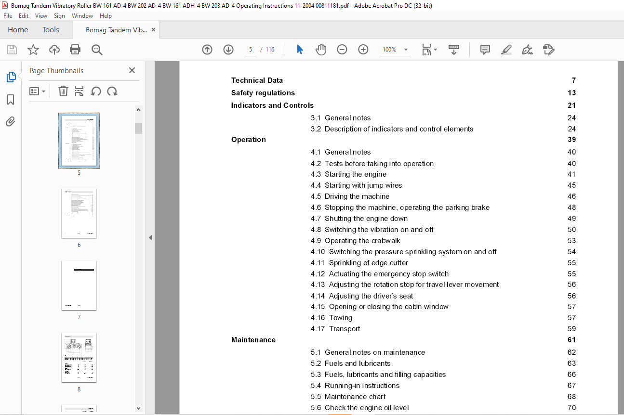Viewport: 624px width, 415px height.
Task: Go to next page arrow
Action: (x=228, y=50)
